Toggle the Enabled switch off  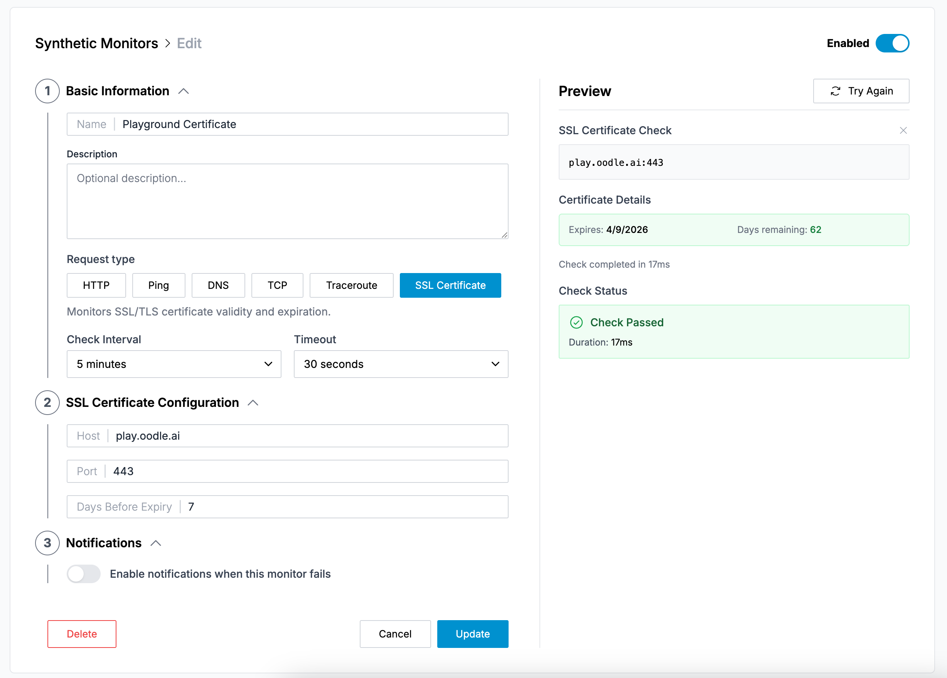pos(892,44)
